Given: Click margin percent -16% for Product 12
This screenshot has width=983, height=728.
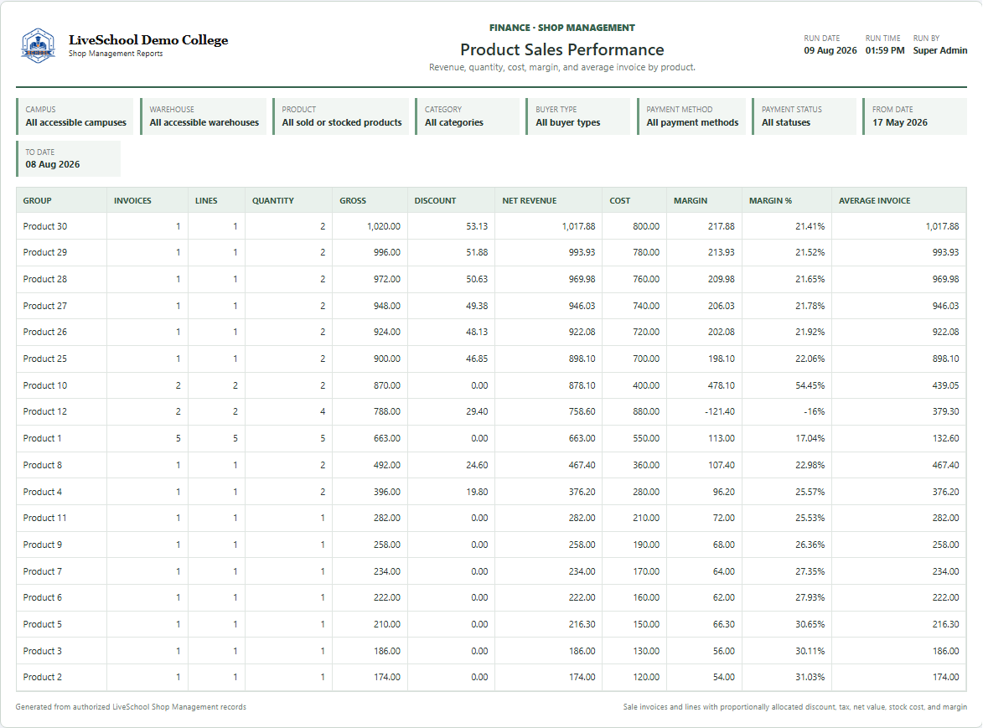Looking at the screenshot, I should coord(813,411).
